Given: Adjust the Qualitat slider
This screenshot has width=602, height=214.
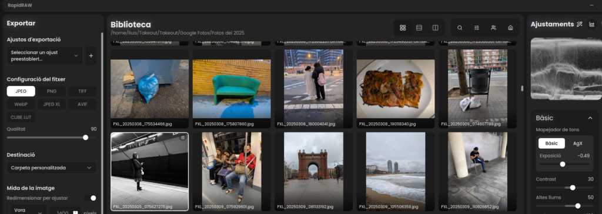Looking at the screenshot, I should pos(52,138).
